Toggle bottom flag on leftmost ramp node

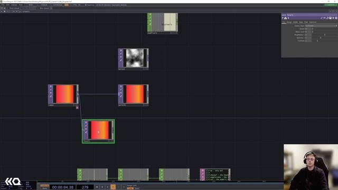[51, 96]
